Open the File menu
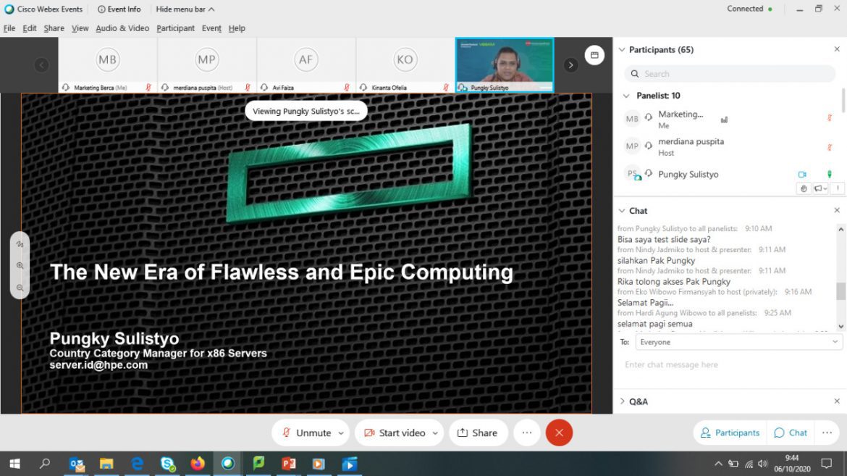Image resolution: width=847 pixels, height=476 pixels. pyautogui.click(x=9, y=28)
